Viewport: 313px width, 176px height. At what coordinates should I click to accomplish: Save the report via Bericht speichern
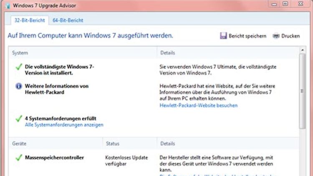click(x=247, y=36)
